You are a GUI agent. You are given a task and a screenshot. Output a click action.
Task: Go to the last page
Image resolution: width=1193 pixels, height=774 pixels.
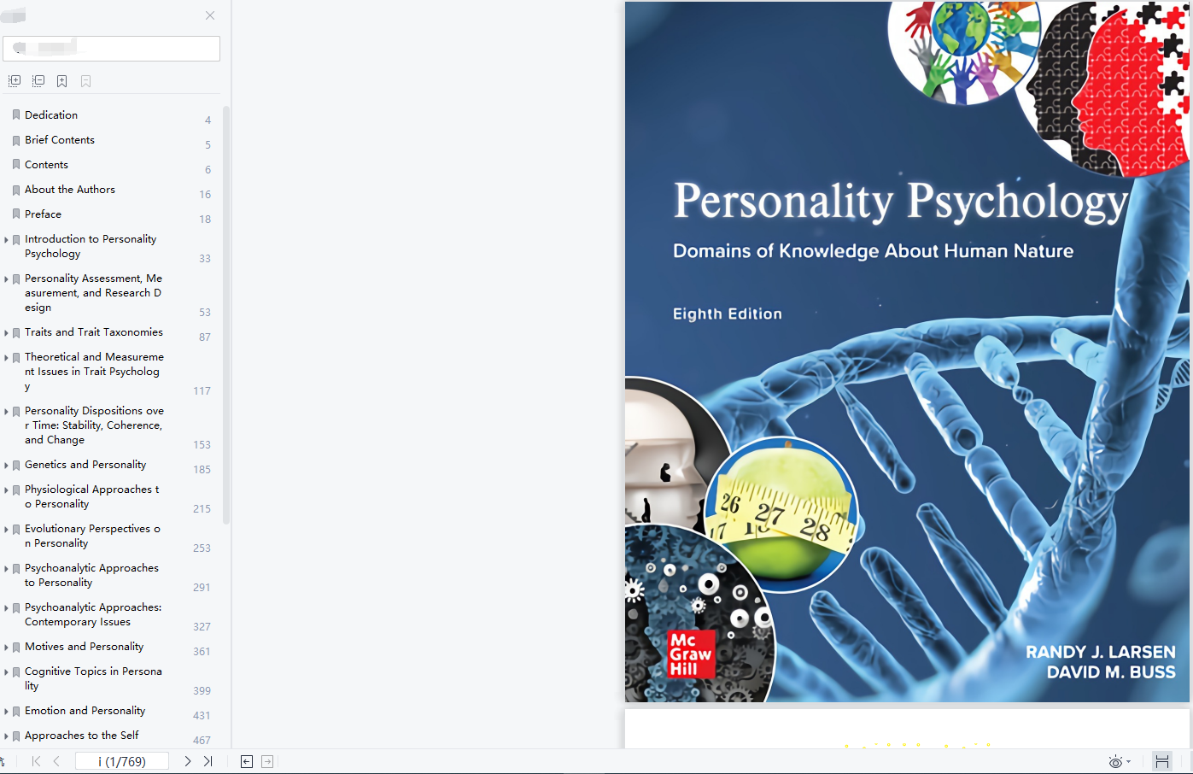point(208,761)
